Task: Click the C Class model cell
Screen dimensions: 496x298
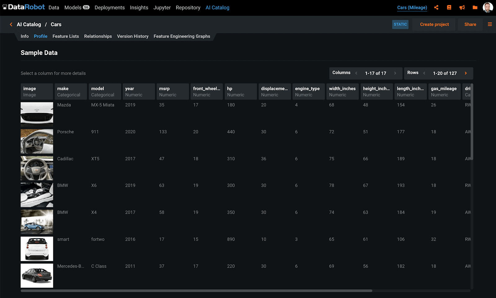Action: [99, 266]
